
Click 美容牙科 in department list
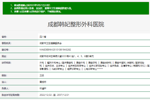(x=93, y=63)
